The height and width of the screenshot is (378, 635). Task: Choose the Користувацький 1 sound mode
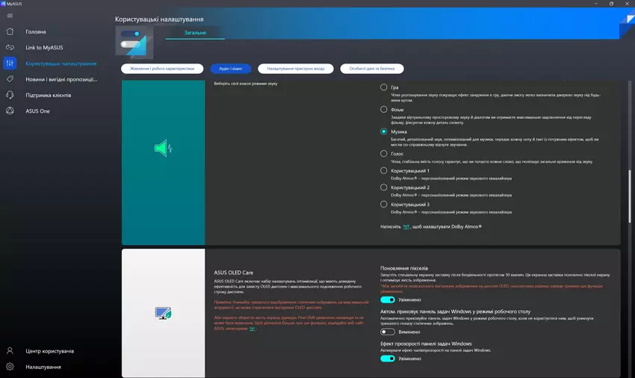pos(384,170)
